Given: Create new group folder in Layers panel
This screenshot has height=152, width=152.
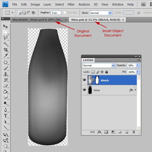Looking at the screenshot, I should coord(120,132).
